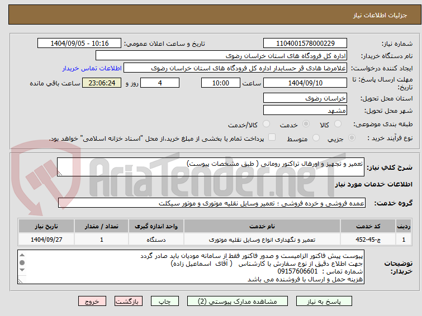Image resolution: width=422 pixels, height=316 pixels.
Task: Click the announcement date 1404/09/05 - 10:16 field
Action: (x=79, y=44)
